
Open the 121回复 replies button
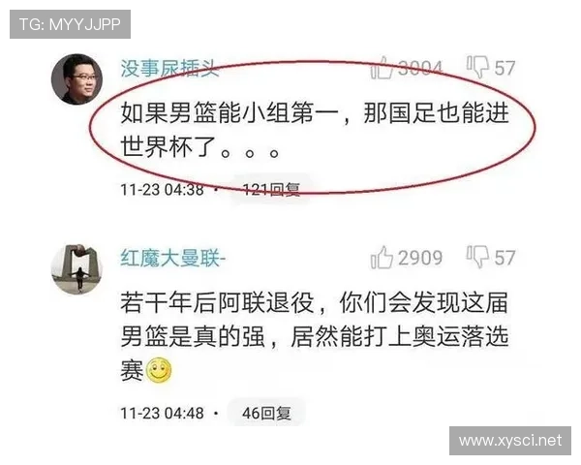click(x=271, y=190)
